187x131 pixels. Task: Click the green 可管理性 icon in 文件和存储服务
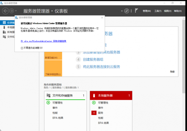tap(48, 102)
